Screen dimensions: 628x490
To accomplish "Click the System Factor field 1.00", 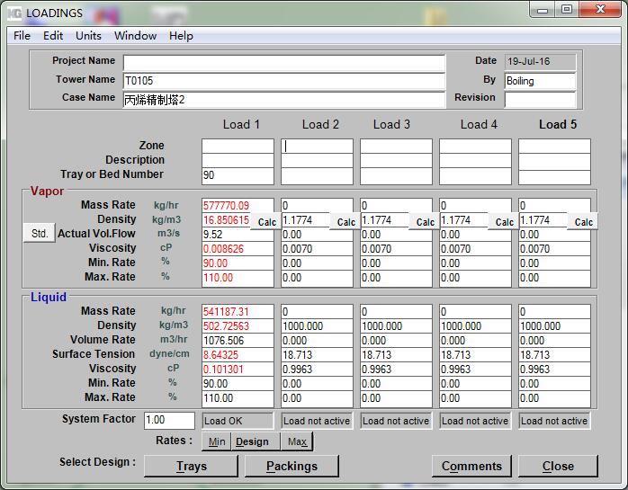I will (169, 421).
